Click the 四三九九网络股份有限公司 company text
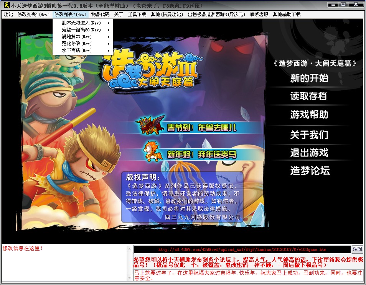 point(202,217)
